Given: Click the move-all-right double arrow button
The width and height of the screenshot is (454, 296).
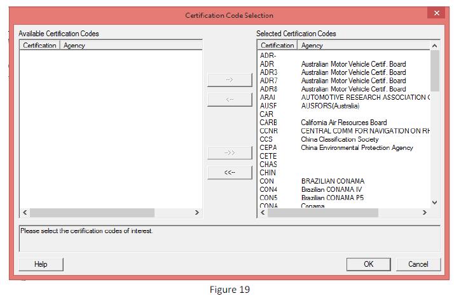Looking at the screenshot, I should [x=230, y=152].
